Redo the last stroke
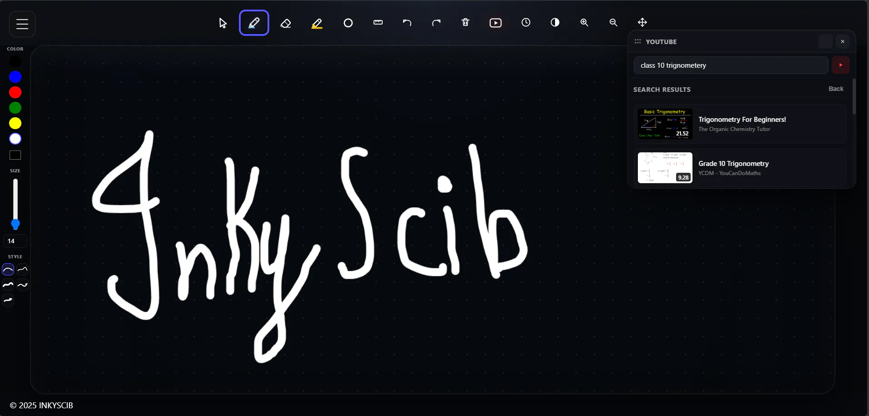Viewport: 869px width, 416px height. click(x=436, y=22)
